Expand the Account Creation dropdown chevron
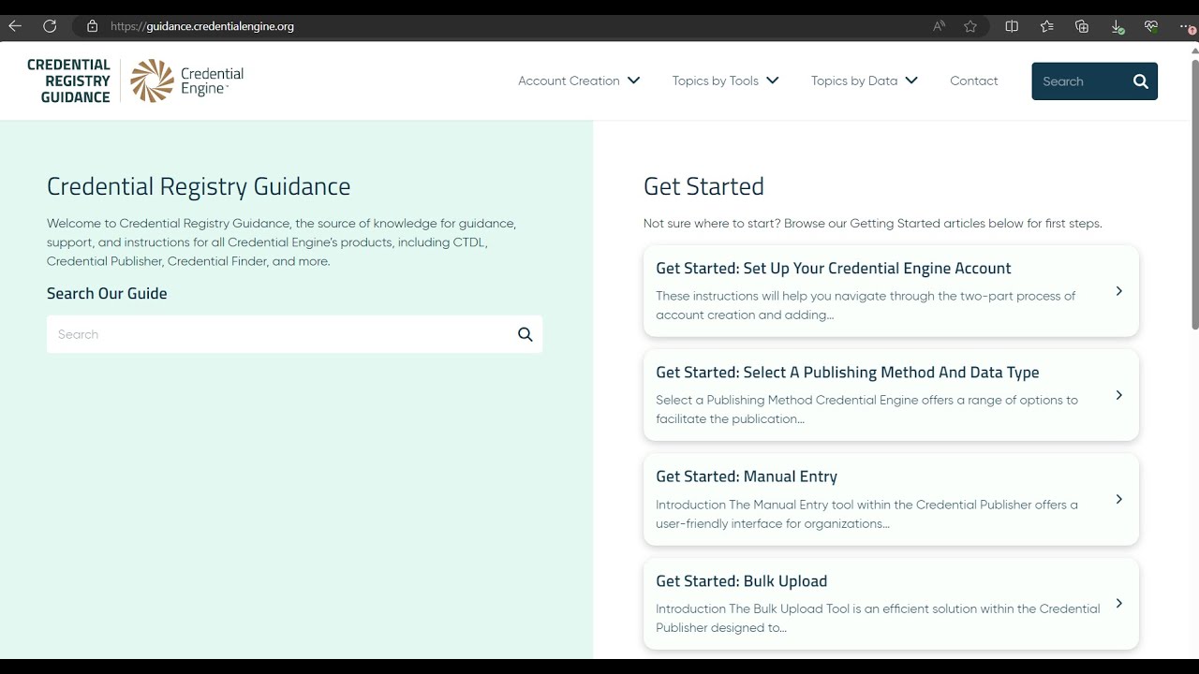 click(634, 81)
